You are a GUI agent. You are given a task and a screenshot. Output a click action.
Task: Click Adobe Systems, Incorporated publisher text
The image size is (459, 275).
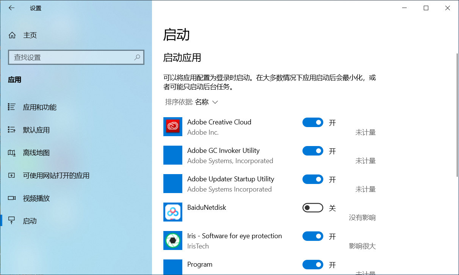tap(230, 161)
